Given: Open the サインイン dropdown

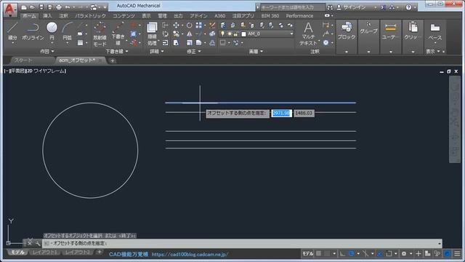Looking at the screenshot, I should pos(376,7).
